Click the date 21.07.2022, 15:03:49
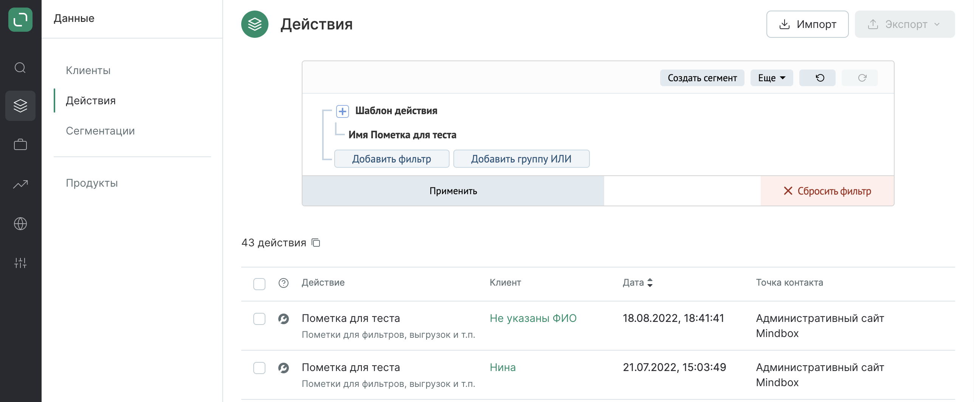This screenshot has height=402, width=974. [x=674, y=367]
